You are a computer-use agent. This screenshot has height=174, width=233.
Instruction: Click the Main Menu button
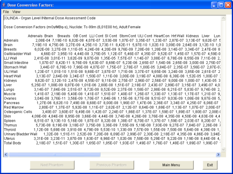171,165
